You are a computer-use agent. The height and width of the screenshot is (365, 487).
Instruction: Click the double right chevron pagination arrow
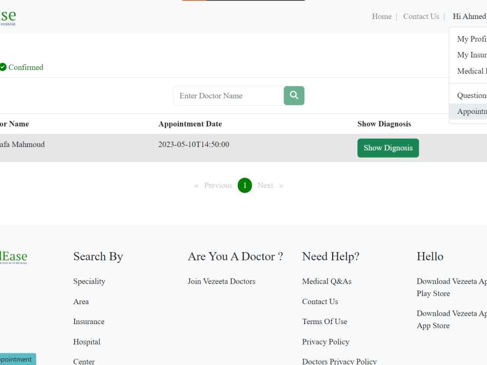point(281,185)
